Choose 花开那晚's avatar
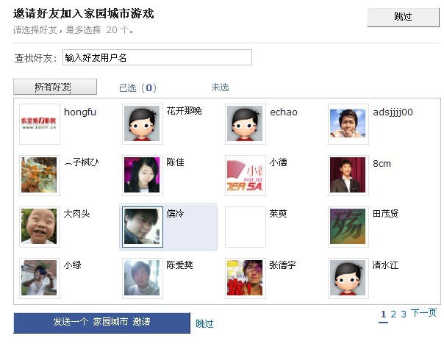Viewport: 444px width, 349px height. tap(142, 124)
